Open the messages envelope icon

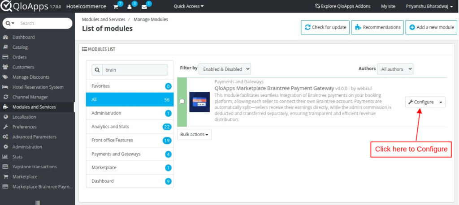coord(144,7)
